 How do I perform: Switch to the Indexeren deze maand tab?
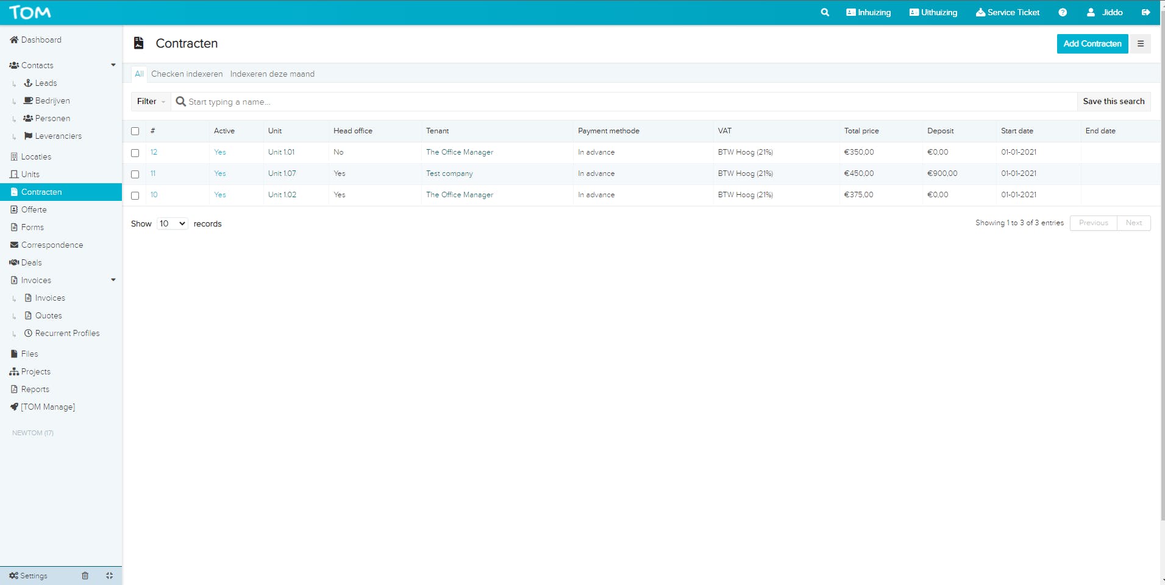coord(273,74)
